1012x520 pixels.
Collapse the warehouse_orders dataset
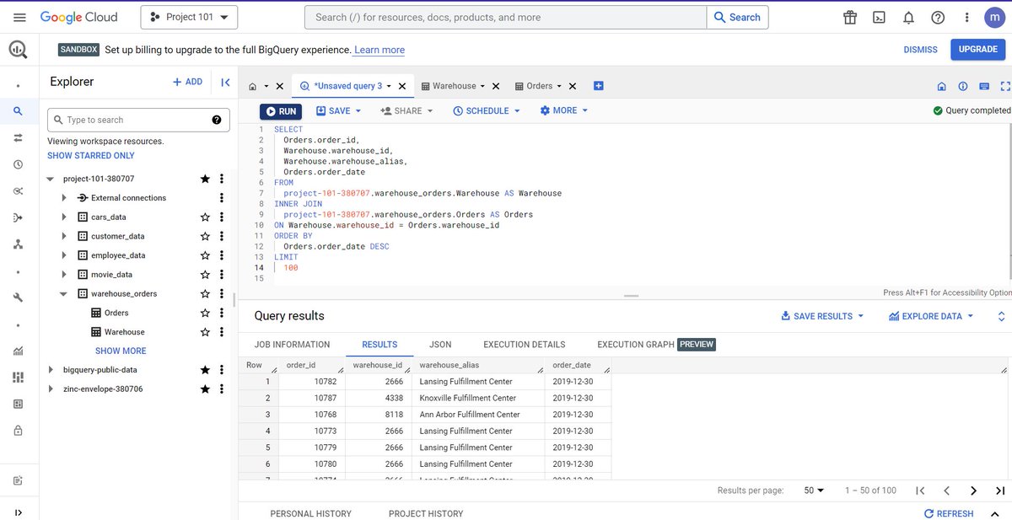64,294
